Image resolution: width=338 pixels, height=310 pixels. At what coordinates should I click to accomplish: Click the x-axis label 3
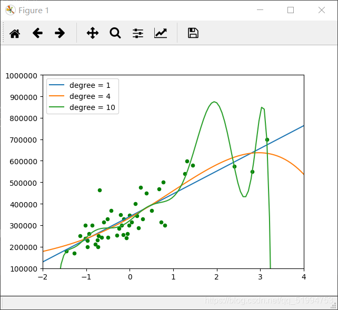point(260,277)
